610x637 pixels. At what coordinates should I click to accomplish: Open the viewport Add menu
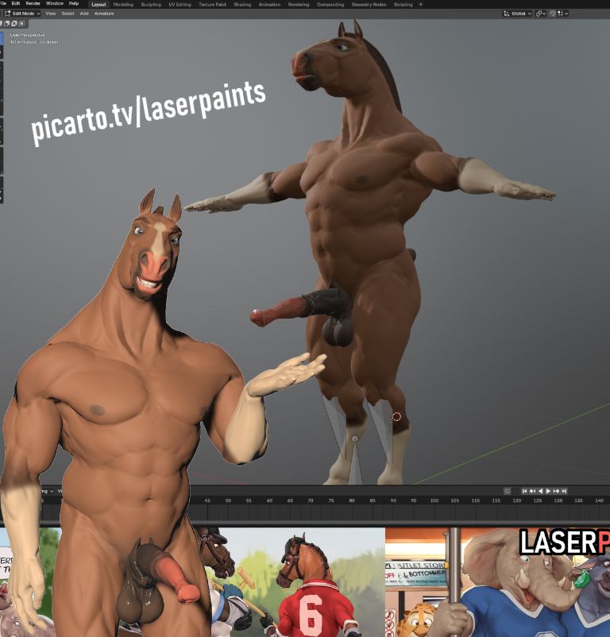(84, 14)
